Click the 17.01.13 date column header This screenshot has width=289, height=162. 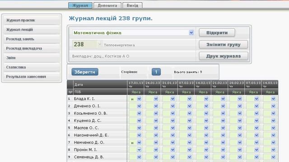point(135,85)
